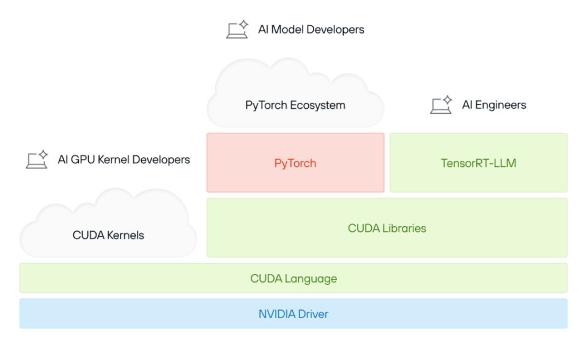Screen dimensions: 587x348
Task: Select the red PyTorch box
Action: 295,163
